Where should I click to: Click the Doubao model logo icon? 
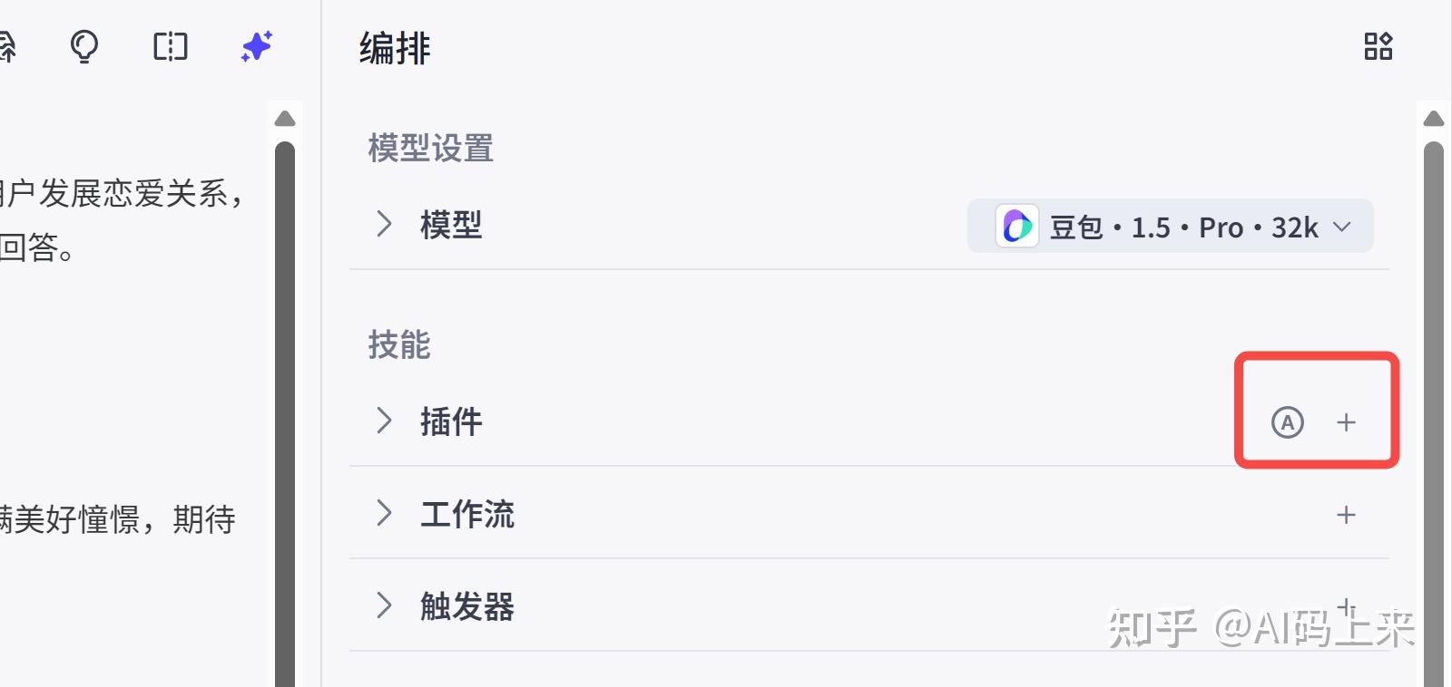(x=1016, y=226)
